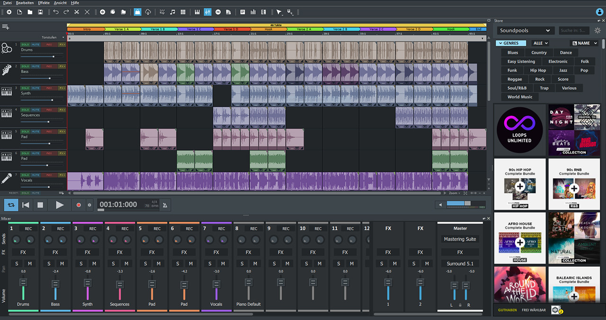Open the Mastering Suite

(x=460, y=239)
